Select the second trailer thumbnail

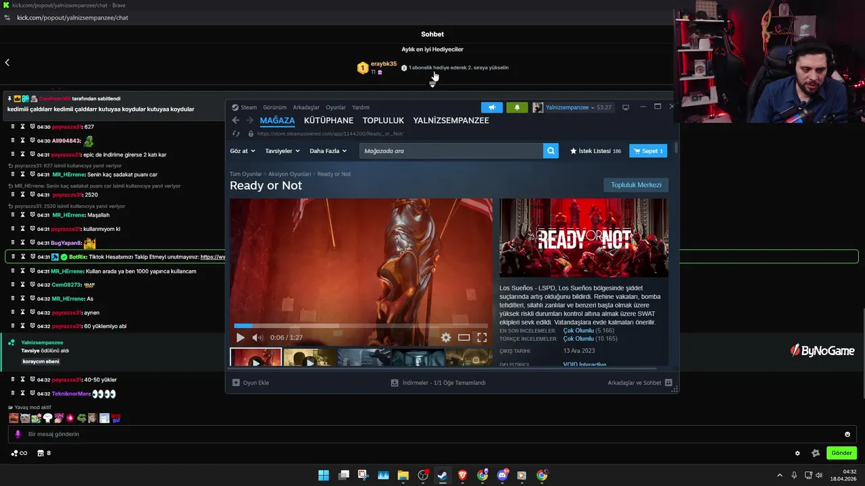click(310, 357)
